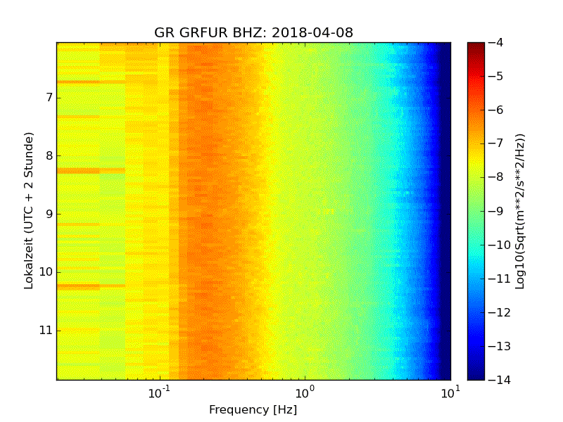Click colorbar tick label '-6'
Image resolution: width=563 pixels, height=422 pixels.
pos(495,110)
